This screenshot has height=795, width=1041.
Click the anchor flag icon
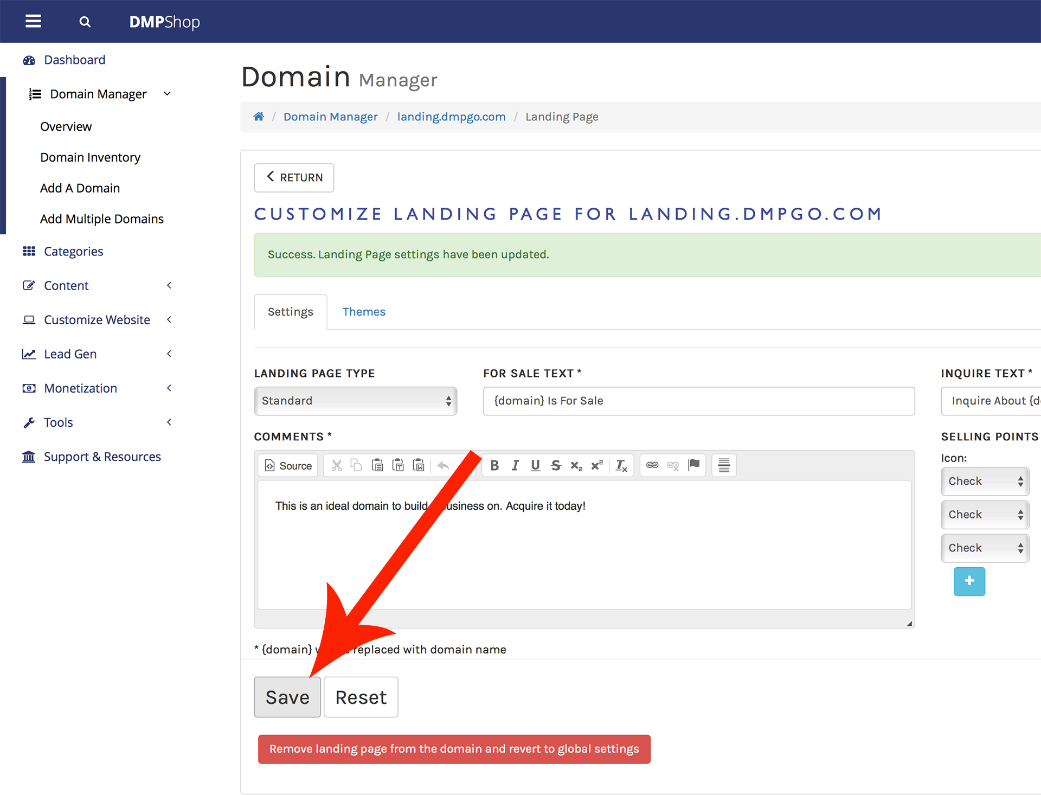[x=693, y=465]
